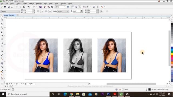This screenshot has width=173, height=97.
Task: Open the application launcher dropdown arrow
Action: coord(105,7)
